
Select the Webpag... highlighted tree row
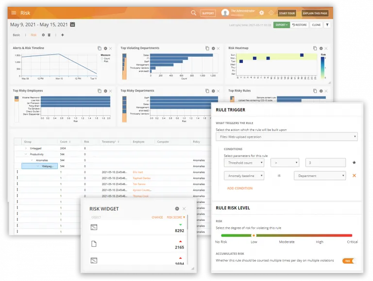pos(39,166)
